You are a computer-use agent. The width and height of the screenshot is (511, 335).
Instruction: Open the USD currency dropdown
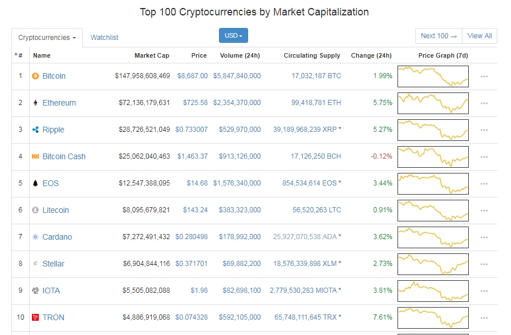[233, 35]
